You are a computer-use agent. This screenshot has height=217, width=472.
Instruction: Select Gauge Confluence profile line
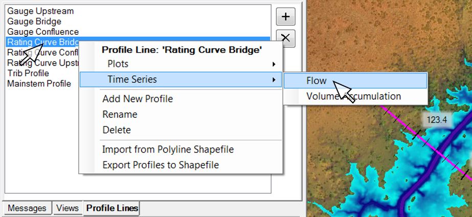point(43,32)
